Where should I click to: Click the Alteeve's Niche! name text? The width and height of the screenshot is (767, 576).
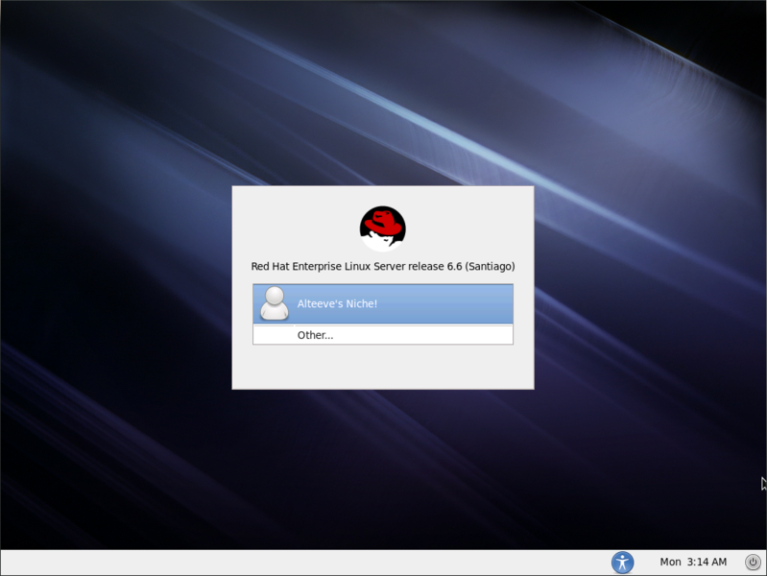tap(337, 303)
